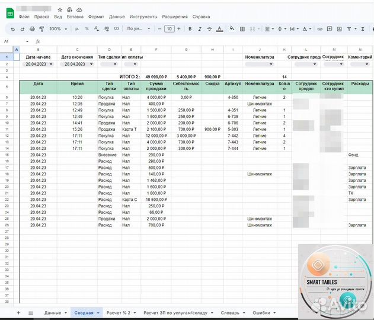Image resolution: width=374 pixels, height=320 pixels.
Task: Click the Redo arrow in toolbar
Action: click(23, 29)
